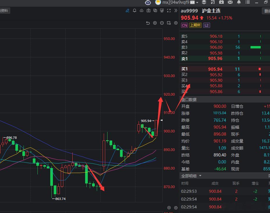Click the 成交 column header

(215, 183)
